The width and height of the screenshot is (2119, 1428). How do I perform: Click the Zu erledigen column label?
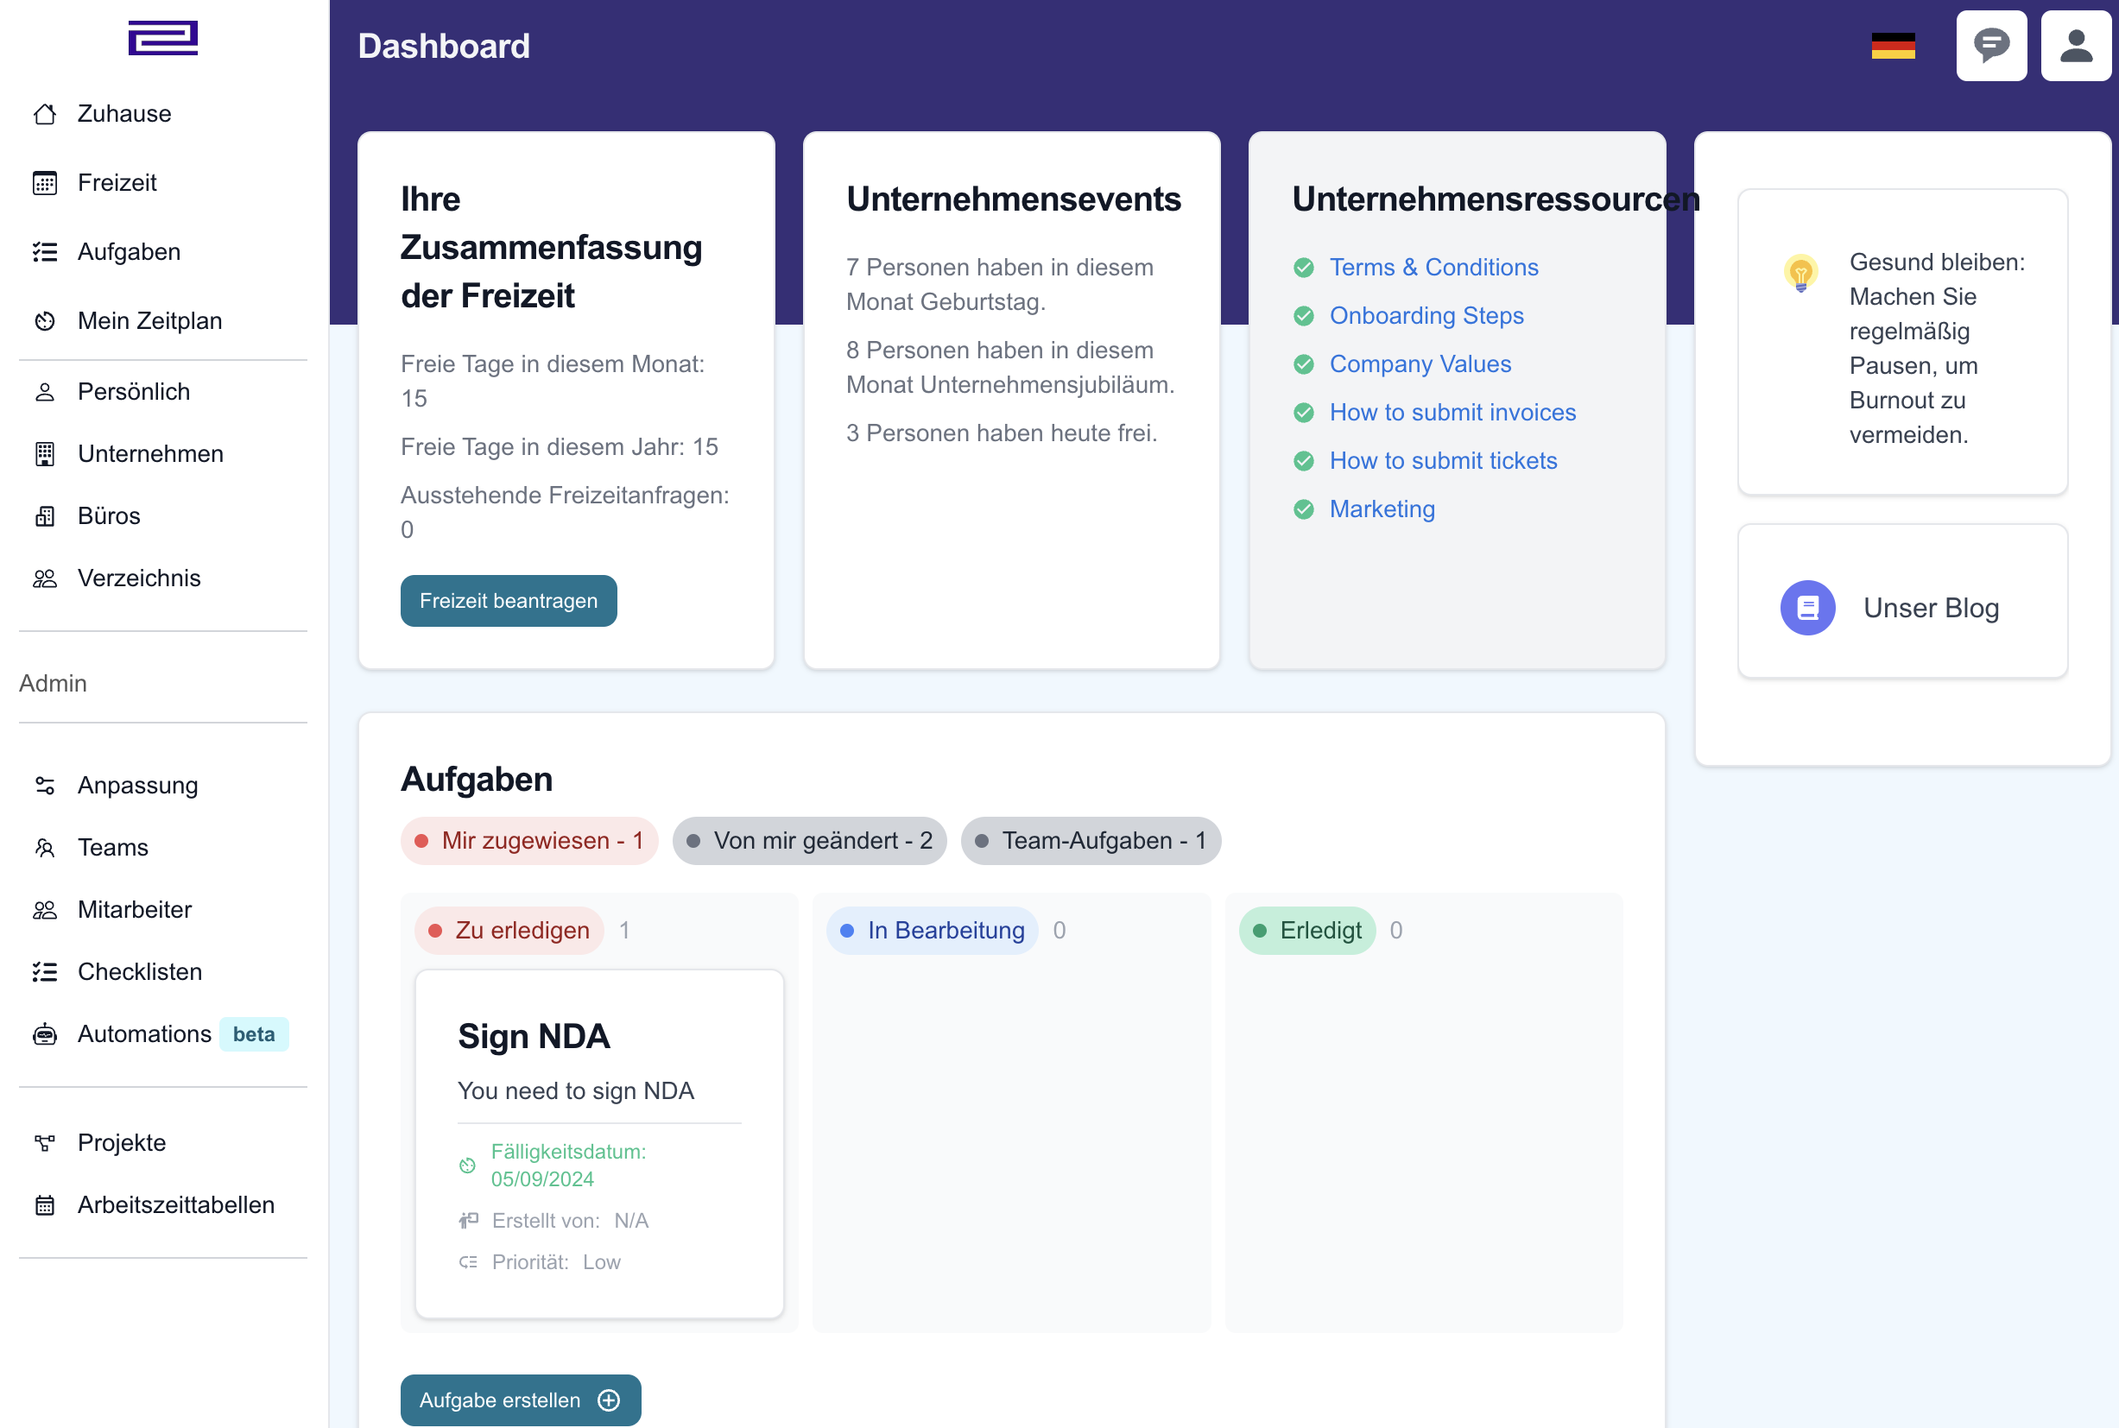tap(509, 931)
